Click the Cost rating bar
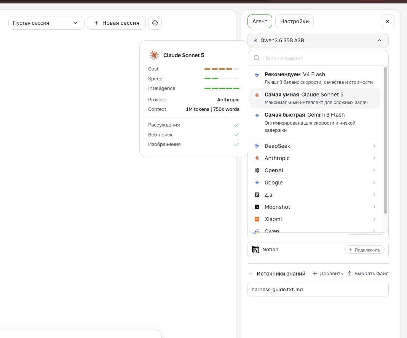Image resolution: width=407 pixels, height=338 pixels. click(x=222, y=69)
